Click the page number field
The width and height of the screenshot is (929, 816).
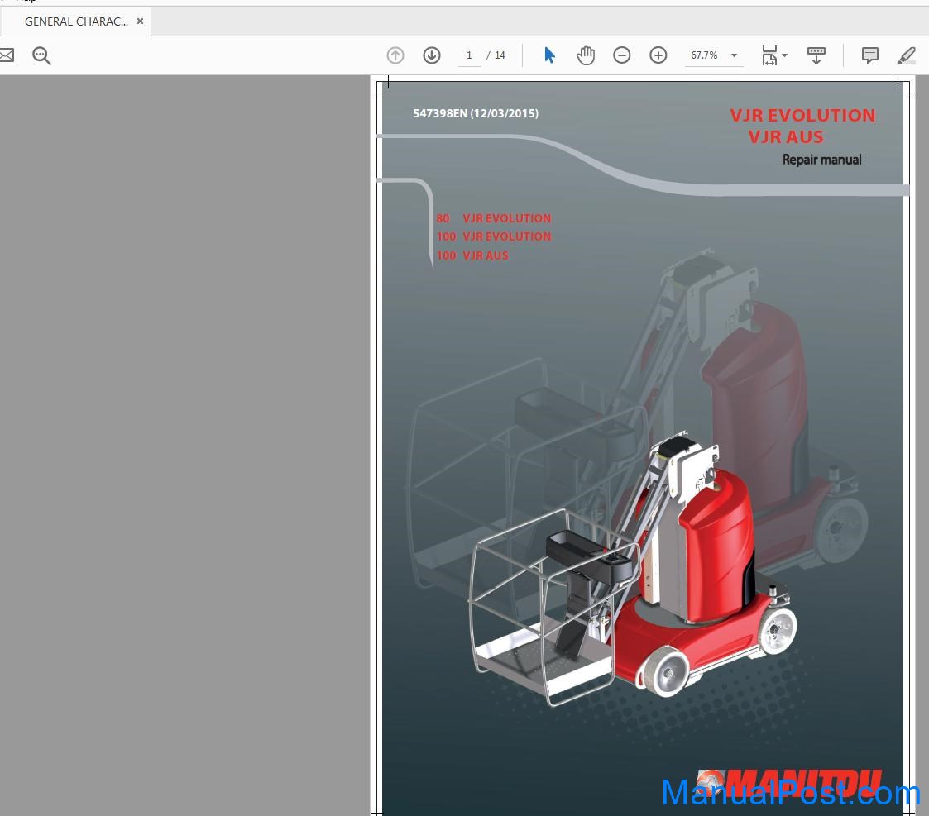coord(469,55)
